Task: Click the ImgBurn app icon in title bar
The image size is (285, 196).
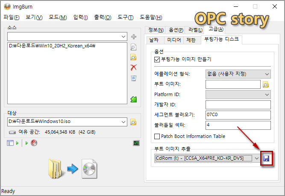Action: click(7, 6)
